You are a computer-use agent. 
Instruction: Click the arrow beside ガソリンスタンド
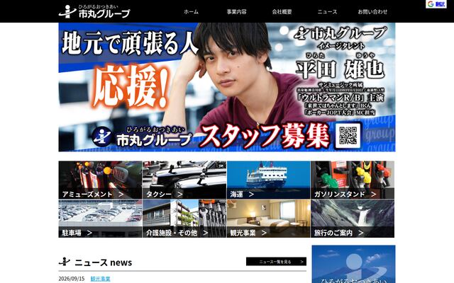(374, 195)
